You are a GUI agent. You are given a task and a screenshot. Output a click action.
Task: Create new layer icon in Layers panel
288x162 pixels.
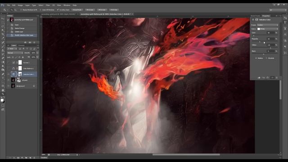pos(30,157)
